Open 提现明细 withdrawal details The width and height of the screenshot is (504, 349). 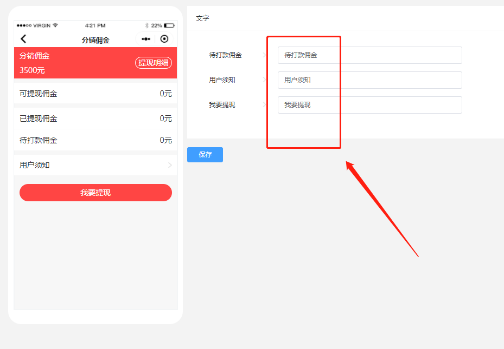(154, 63)
